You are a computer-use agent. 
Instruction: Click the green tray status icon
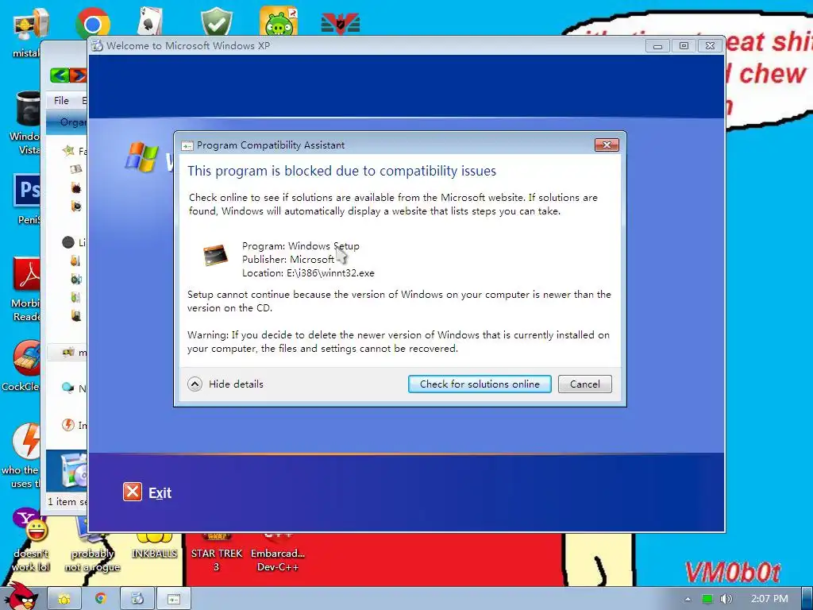pyautogui.click(x=707, y=599)
